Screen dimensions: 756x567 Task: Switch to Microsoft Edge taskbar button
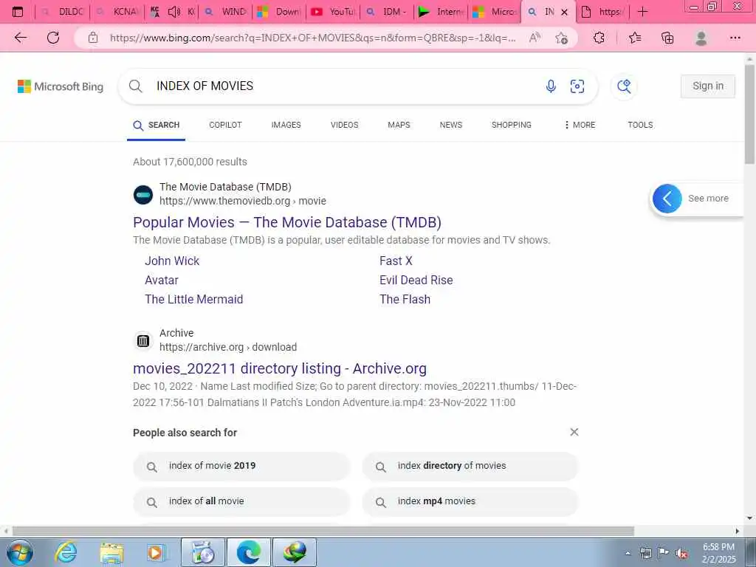(x=249, y=552)
